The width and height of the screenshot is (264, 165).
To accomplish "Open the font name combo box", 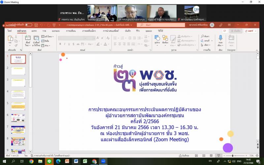I will tap(72, 38).
